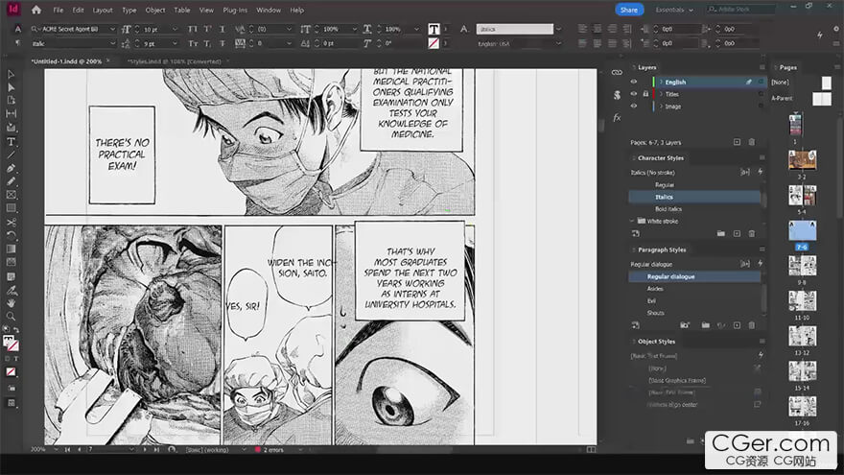Click the Home icon
Image resolution: width=844 pixels, height=475 pixels.
tap(36, 10)
